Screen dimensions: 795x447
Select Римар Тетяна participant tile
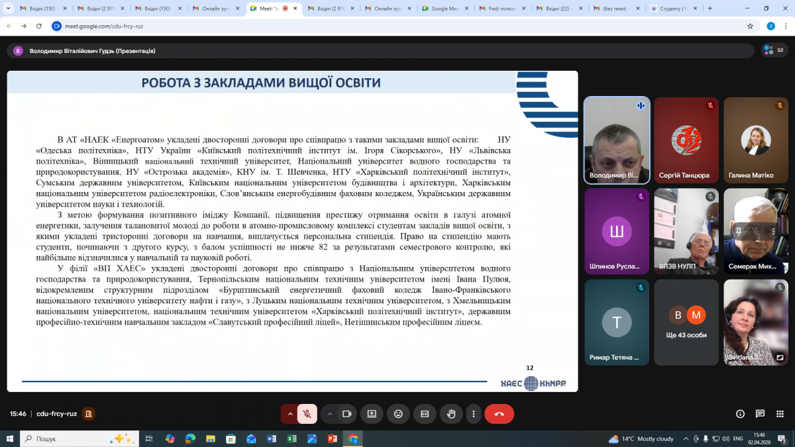point(617,323)
